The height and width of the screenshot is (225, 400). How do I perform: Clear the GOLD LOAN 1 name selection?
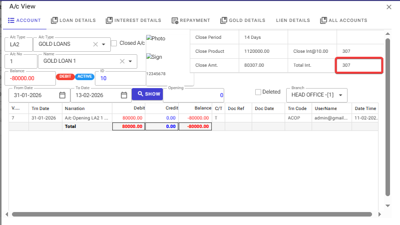pyautogui.click(x=122, y=61)
